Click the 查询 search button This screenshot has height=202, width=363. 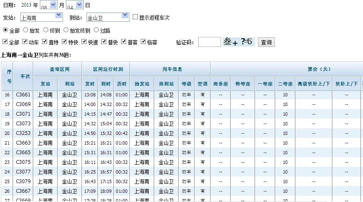point(266,42)
